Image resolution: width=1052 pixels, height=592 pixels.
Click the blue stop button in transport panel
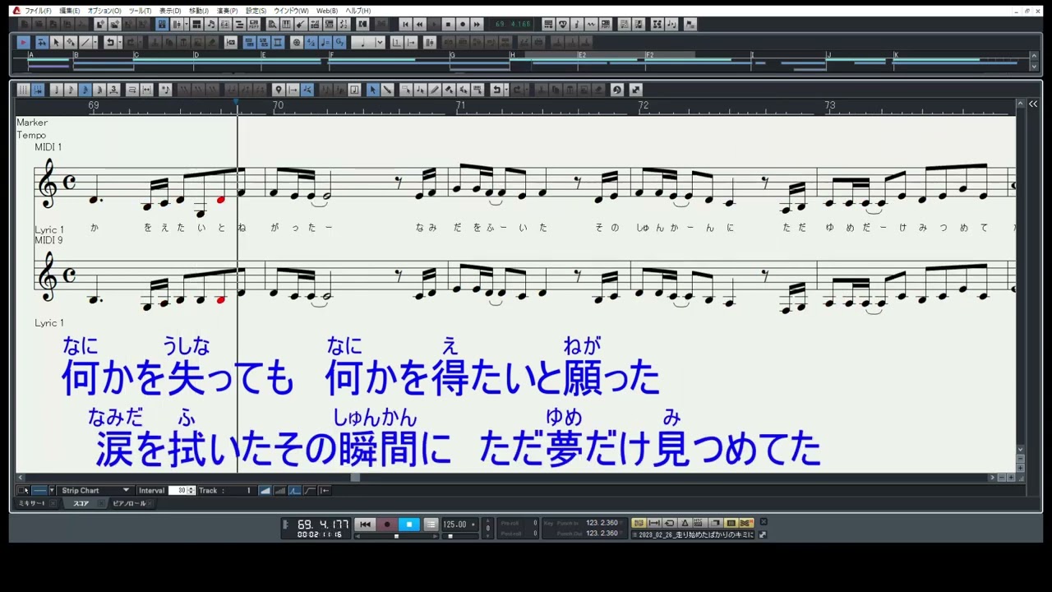(x=408, y=525)
